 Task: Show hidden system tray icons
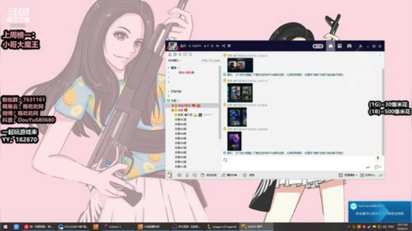click(x=348, y=227)
